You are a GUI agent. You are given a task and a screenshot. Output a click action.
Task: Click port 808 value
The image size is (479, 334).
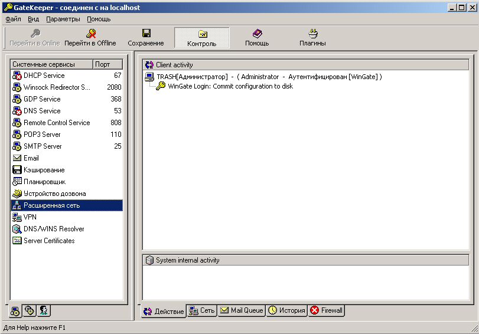(x=116, y=123)
